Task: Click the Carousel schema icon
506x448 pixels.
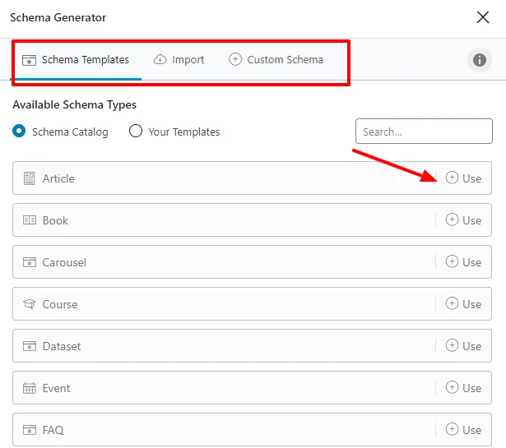Action: coord(30,262)
